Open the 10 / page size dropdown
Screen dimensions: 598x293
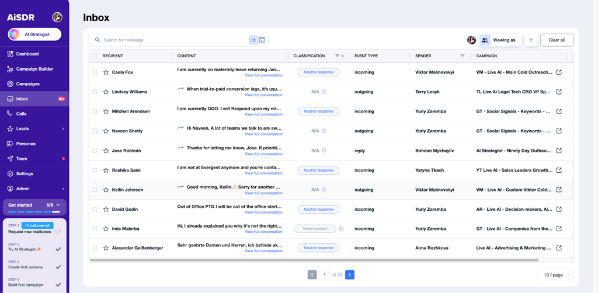click(x=555, y=274)
